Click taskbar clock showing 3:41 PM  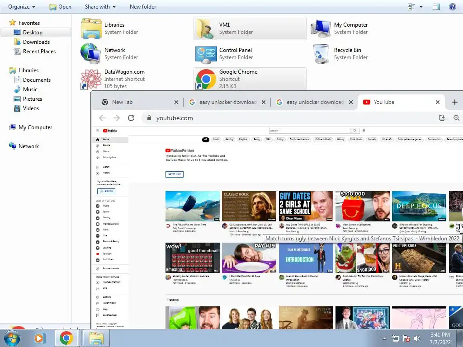[440, 338]
